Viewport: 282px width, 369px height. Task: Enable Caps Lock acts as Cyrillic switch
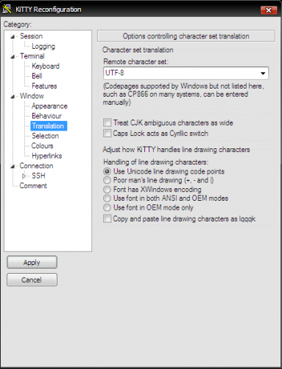click(x=107, y=133)
